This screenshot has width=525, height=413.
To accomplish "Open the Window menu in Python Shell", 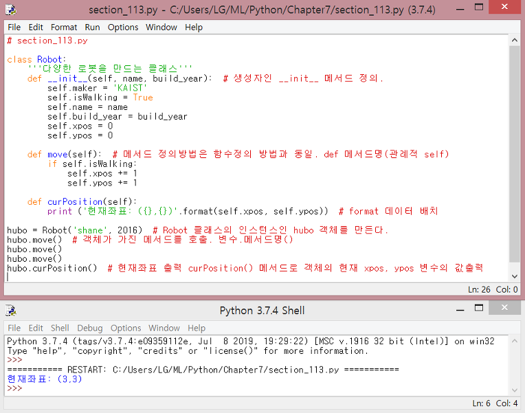I will click(164, 328).
